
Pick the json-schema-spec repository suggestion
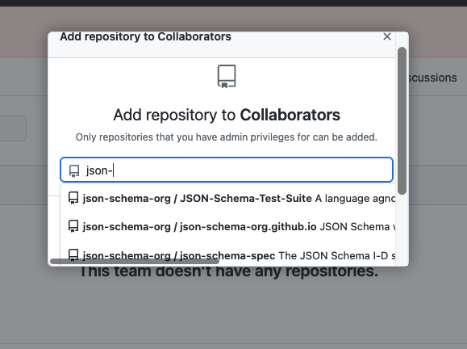(x=227, y=254)
